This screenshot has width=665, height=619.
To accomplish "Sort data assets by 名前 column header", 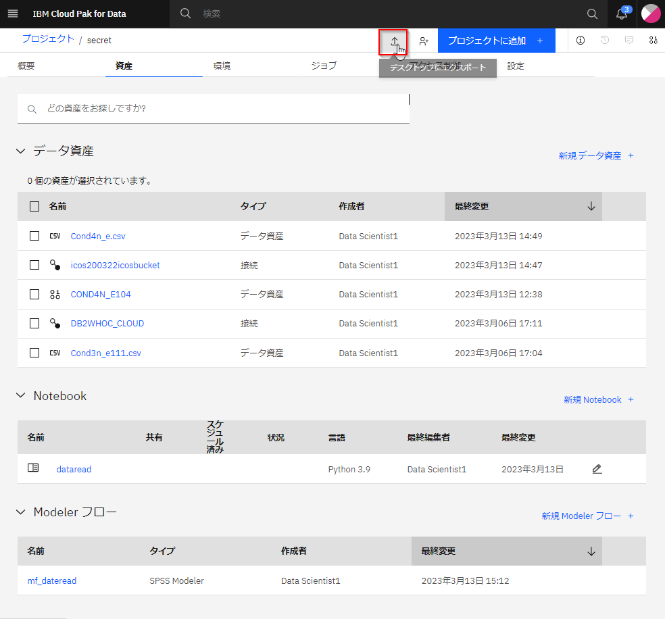I will tap(57, 207).
